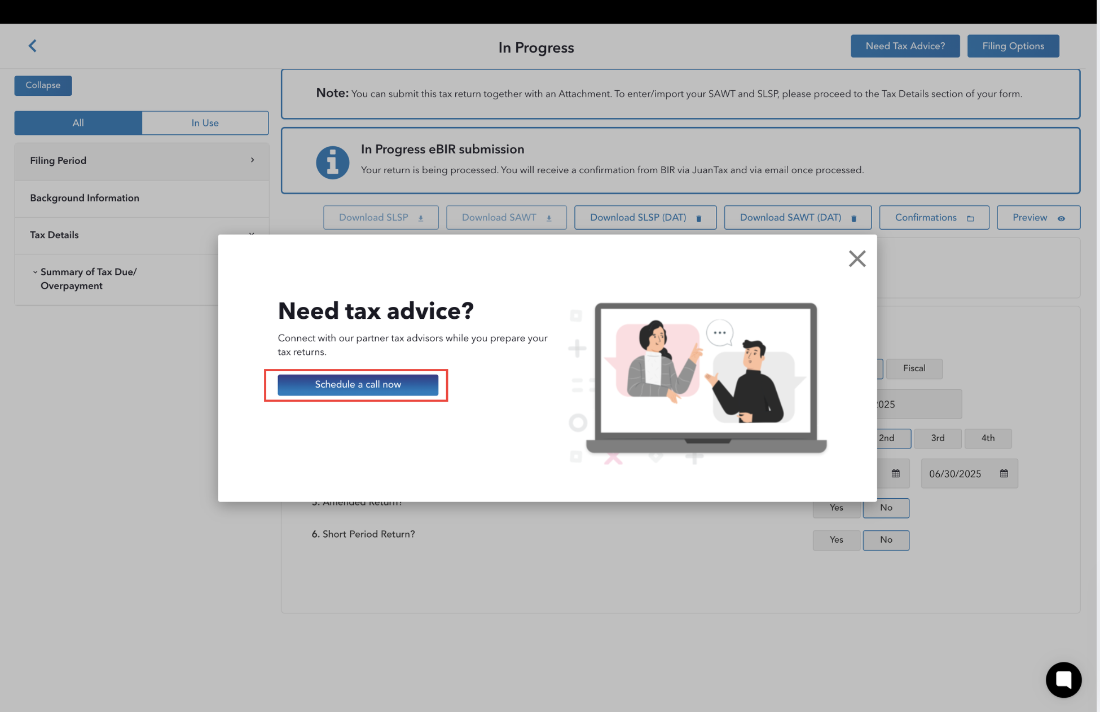Screen dimensions: 1100x712
Task: Open the chat support bubble
Action: click(x=1063, y=680)
